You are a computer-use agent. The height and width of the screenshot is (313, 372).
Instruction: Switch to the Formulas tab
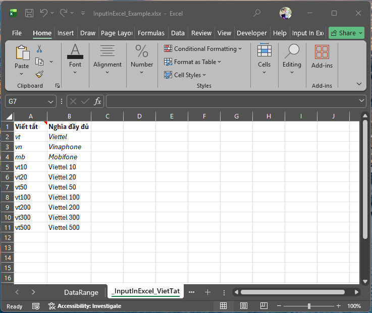(151, 33)
